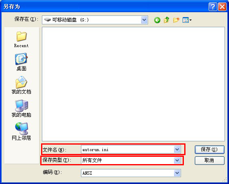This screenshot has height=184, width=229.
Task: Go back using the green arrow icon
Action: [157, 20]
